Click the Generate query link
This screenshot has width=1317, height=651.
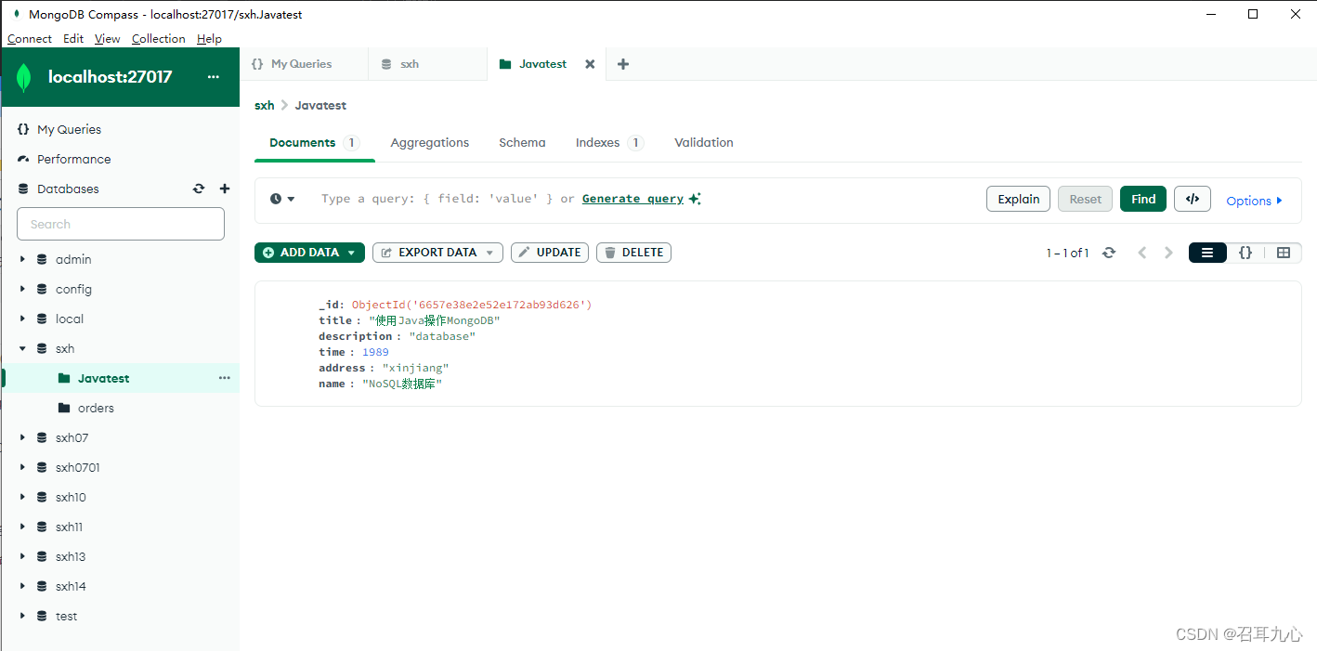coord(632,198)
